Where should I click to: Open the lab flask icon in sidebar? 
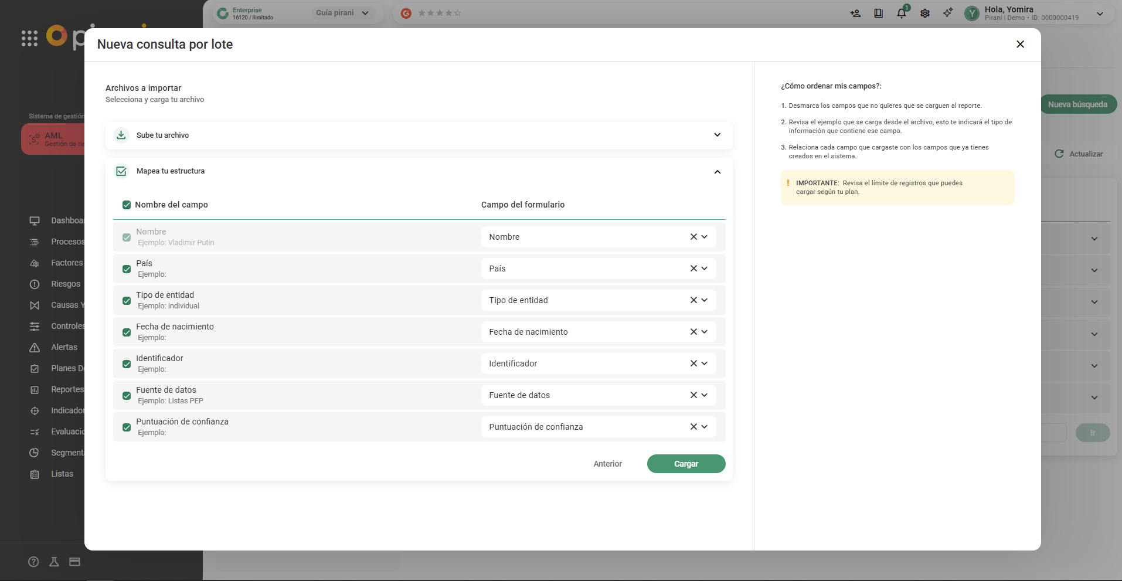tap(54, 562)
